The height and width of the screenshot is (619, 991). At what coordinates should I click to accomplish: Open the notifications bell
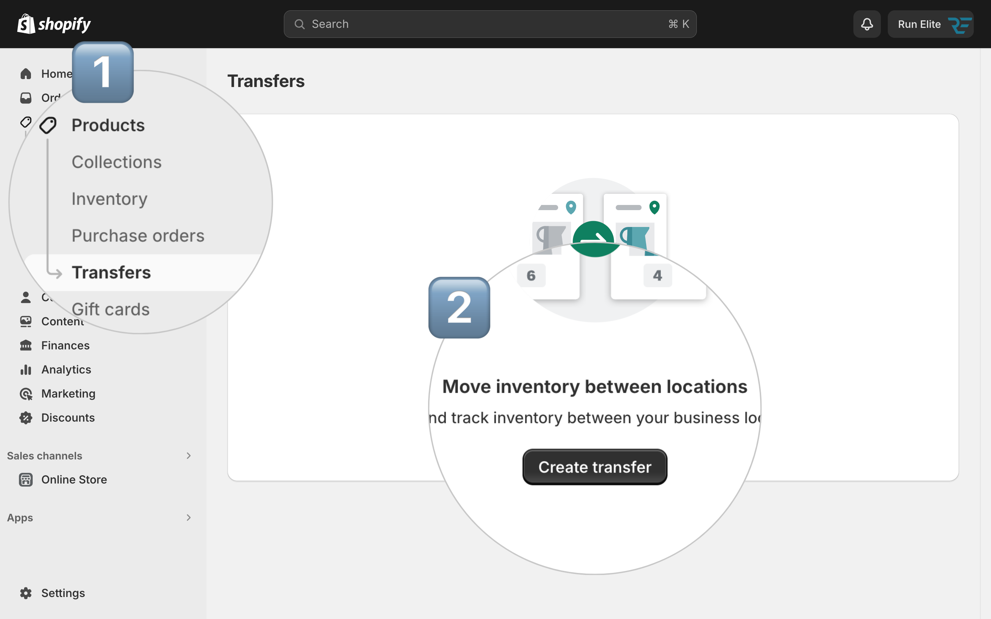coord(867,24)
